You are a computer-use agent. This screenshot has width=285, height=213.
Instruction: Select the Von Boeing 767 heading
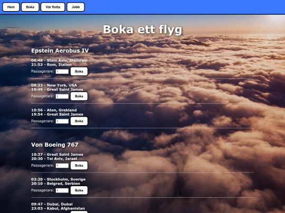(55, 145)
